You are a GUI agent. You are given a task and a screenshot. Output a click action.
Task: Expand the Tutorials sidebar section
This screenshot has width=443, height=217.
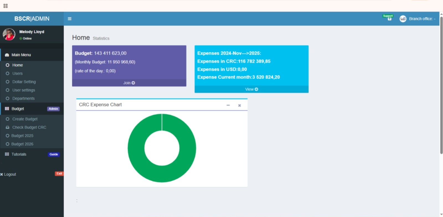[x=19, y=154]
